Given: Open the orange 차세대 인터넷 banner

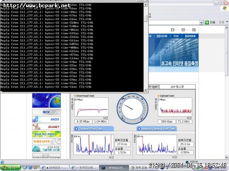Looking at the screenshot, I should 46,141.
